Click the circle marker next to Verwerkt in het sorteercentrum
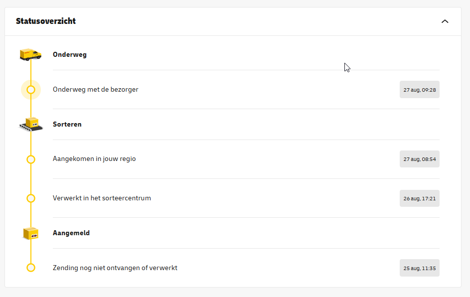Viewport: 470px width, 297px height. (31, 198)
